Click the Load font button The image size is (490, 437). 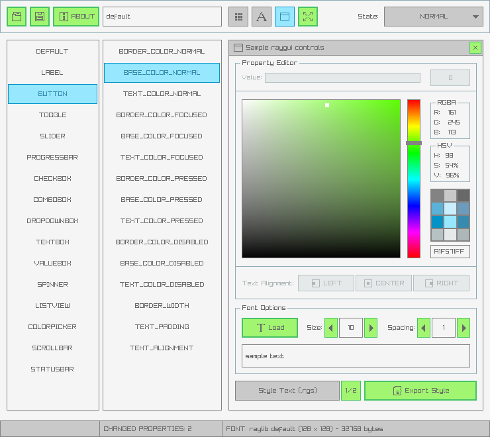pos(269,328)
